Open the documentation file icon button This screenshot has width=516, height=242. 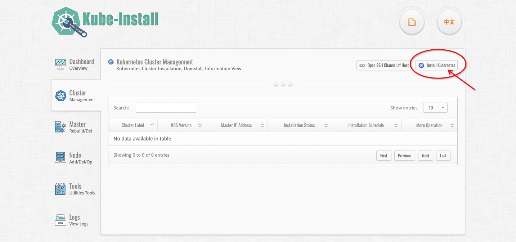(x=412, y=22)
